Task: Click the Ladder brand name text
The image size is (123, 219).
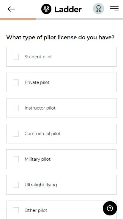Action: (68, 10)
